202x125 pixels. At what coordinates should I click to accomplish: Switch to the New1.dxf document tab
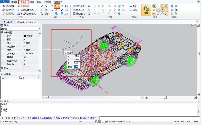(8, 22)
